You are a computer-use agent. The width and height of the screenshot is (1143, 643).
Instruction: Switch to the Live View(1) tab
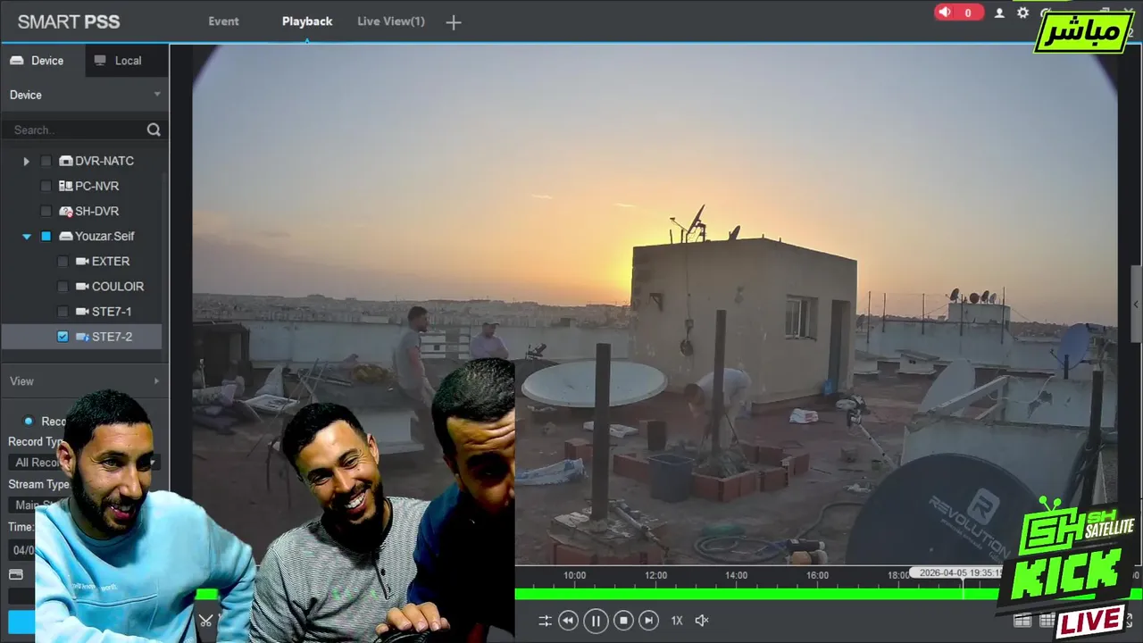click(x=391, y=21)
